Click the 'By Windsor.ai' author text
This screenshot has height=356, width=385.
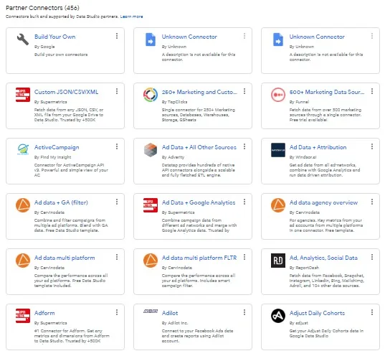303,157
